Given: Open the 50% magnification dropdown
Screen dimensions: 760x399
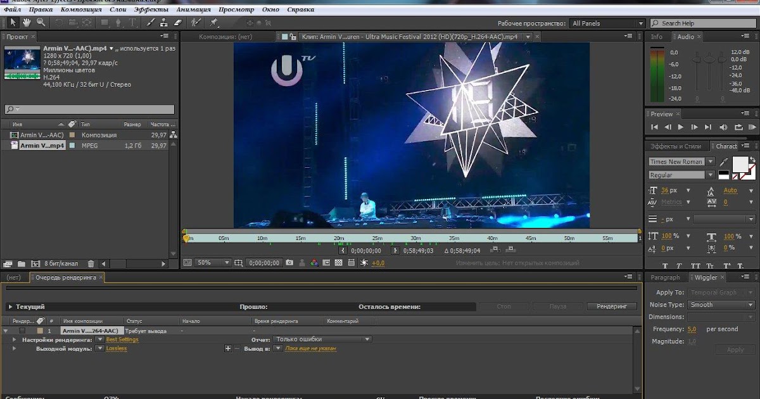Looking at the screenshot, I should point(213,262).
